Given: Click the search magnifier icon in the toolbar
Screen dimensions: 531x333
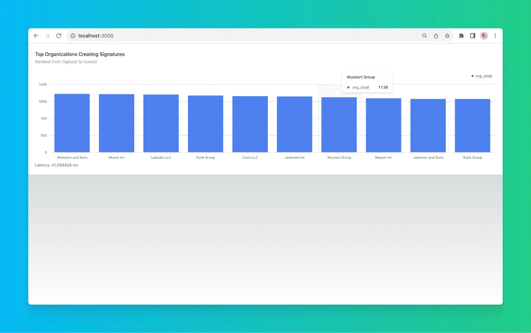Looking at the screenshot, I should point(424,36).
